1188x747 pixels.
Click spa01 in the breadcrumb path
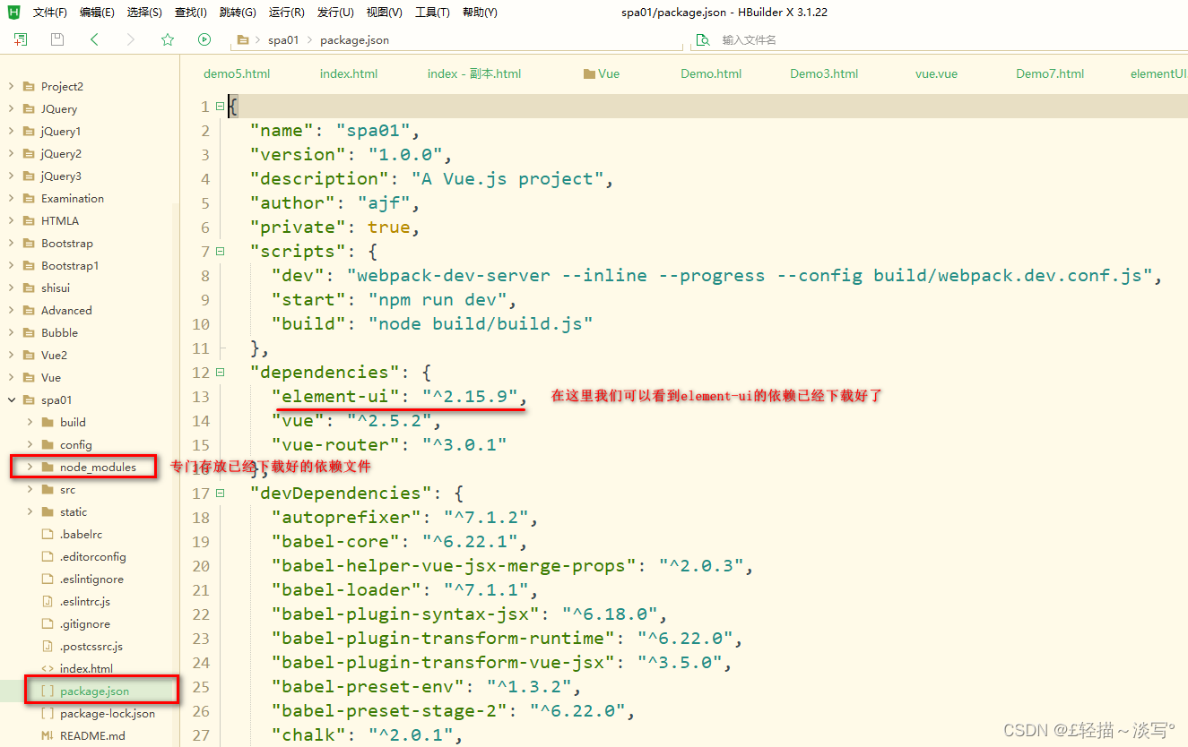click(283, 39)
